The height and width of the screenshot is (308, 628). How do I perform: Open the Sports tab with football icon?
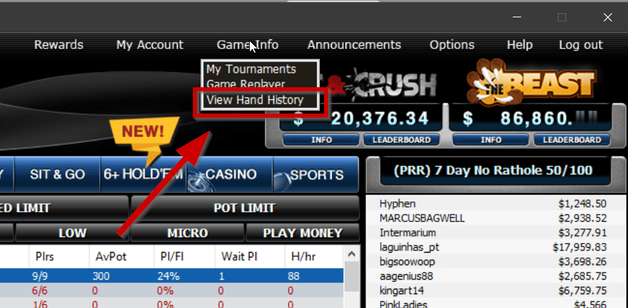click(x=316, y=174)
